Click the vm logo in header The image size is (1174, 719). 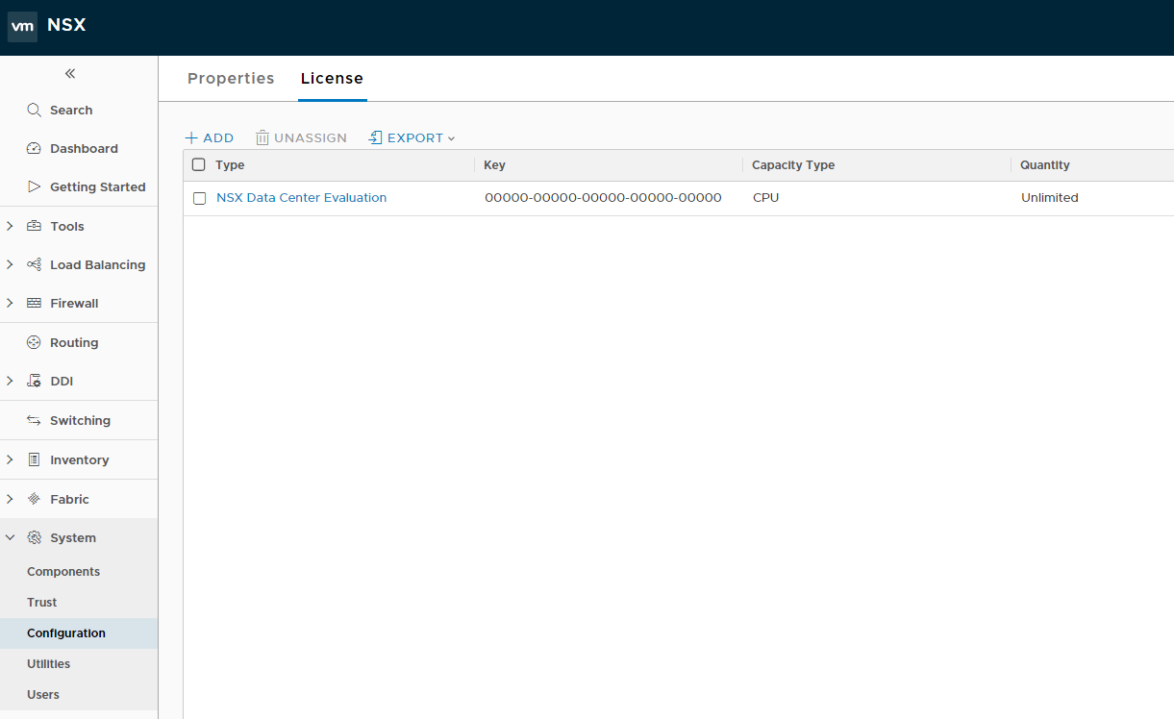point(22,27)
